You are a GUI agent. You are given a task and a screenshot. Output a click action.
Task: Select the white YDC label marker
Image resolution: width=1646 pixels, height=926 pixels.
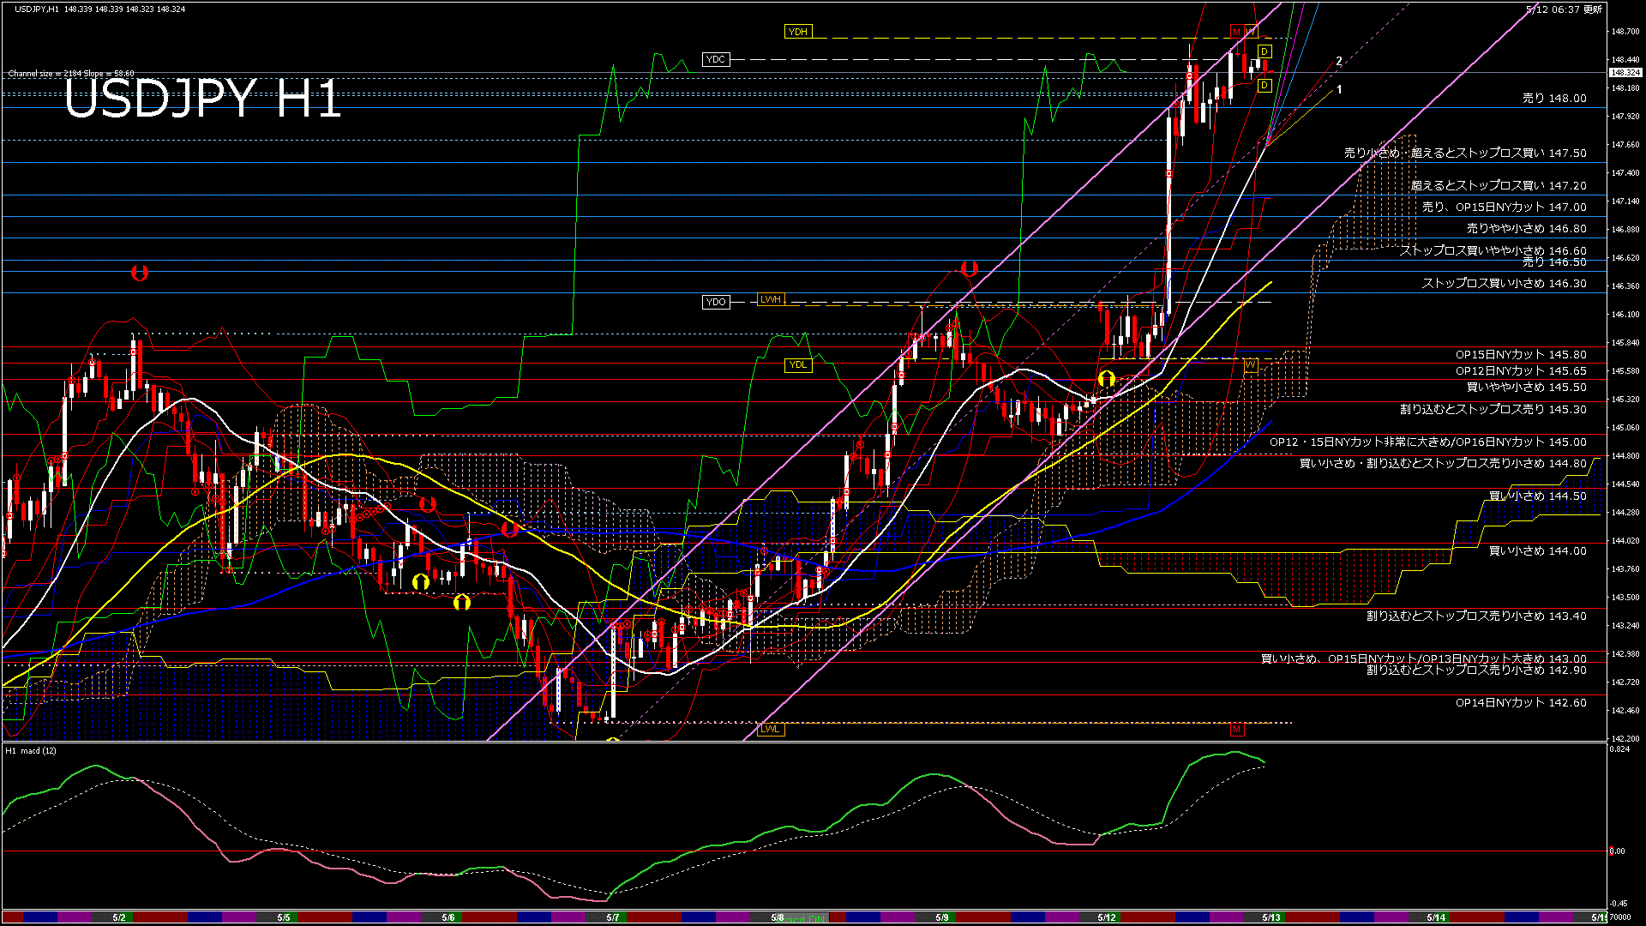coord(715,59)
